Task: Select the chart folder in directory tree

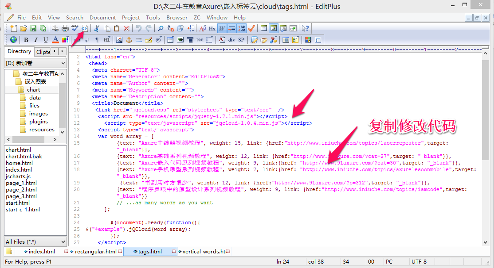Action: tap(33, 89)
